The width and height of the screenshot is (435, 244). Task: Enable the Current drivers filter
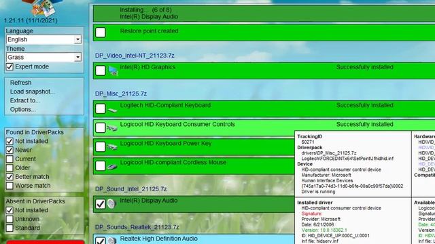(x=10, y=159)
